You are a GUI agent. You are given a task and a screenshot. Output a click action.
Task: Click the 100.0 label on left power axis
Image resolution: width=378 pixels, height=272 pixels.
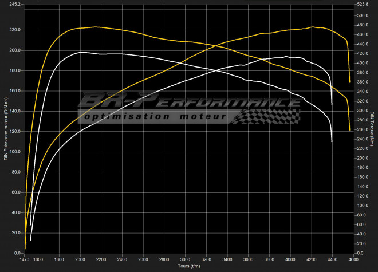click(x=15, y=152)
